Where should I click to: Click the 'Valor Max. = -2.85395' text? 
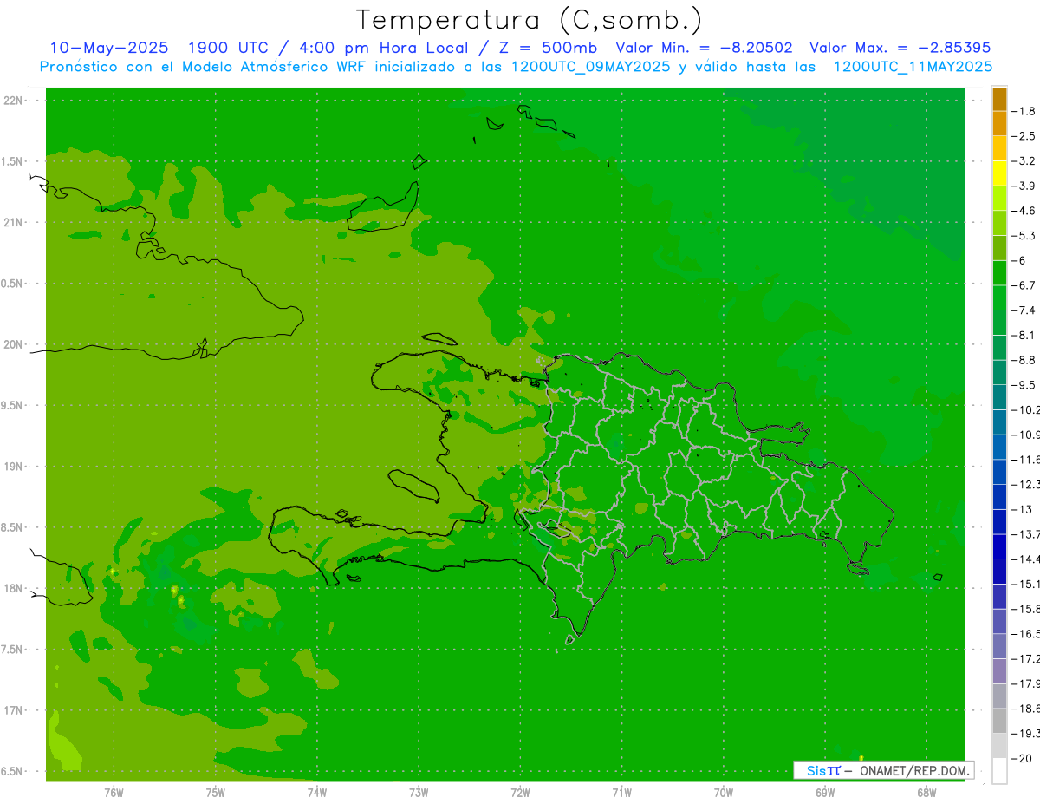[900, 48]
